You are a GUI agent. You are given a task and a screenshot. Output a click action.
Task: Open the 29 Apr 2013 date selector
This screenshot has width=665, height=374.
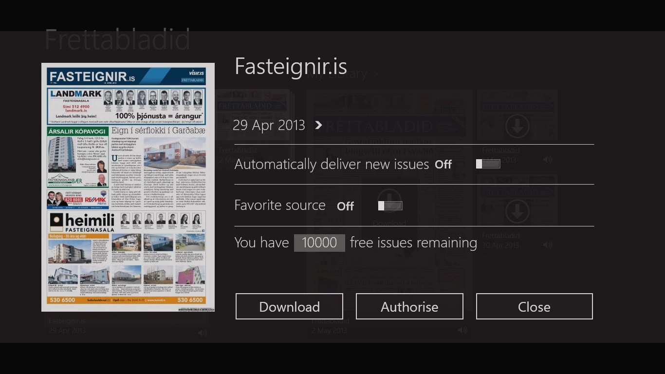pos(269,126)
